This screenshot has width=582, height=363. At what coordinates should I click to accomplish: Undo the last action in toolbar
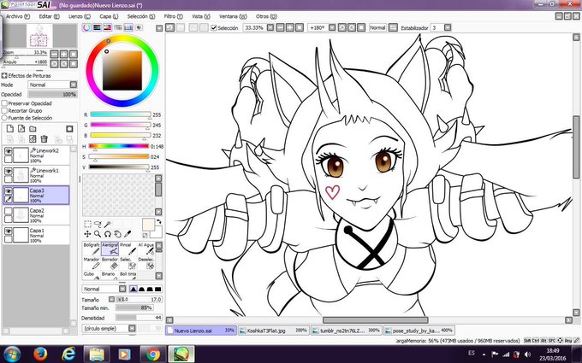click(169, 27)
